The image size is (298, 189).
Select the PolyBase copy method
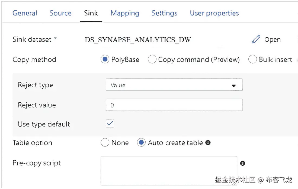[x=105, y=60]
